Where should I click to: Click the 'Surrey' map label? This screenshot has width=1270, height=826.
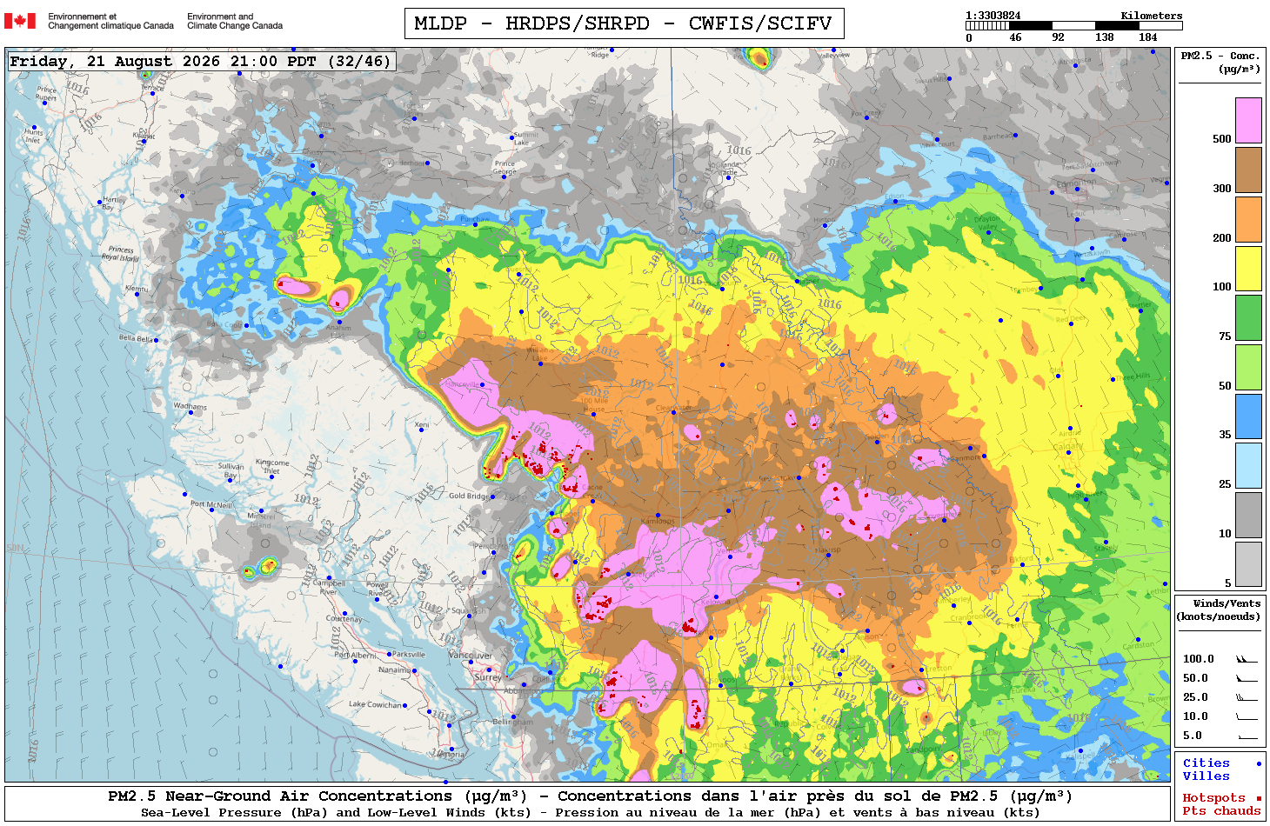[x=488, y=677]
